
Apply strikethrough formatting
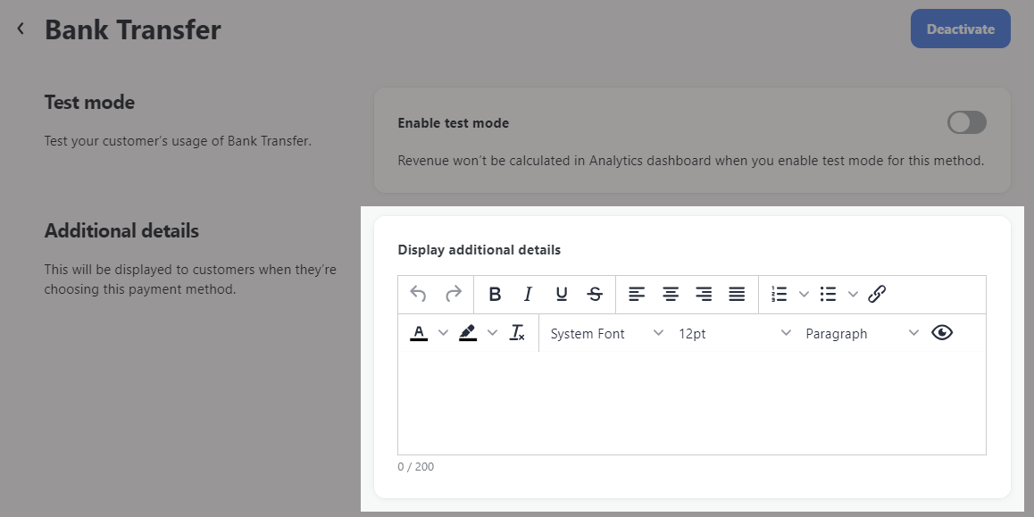(x=595, y=294)
